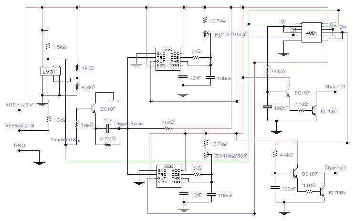Click the Q4 output label
Screen dimensions: 355x221
tap(342, 27)
